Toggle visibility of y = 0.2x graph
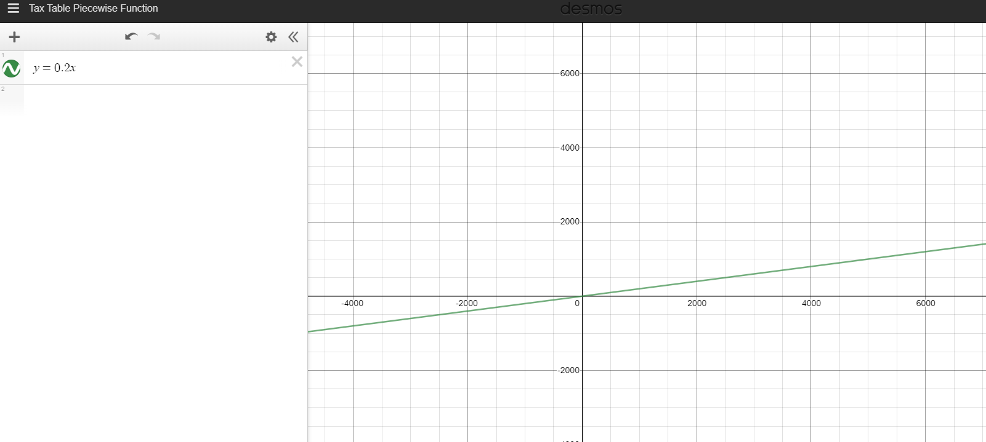 12,68
